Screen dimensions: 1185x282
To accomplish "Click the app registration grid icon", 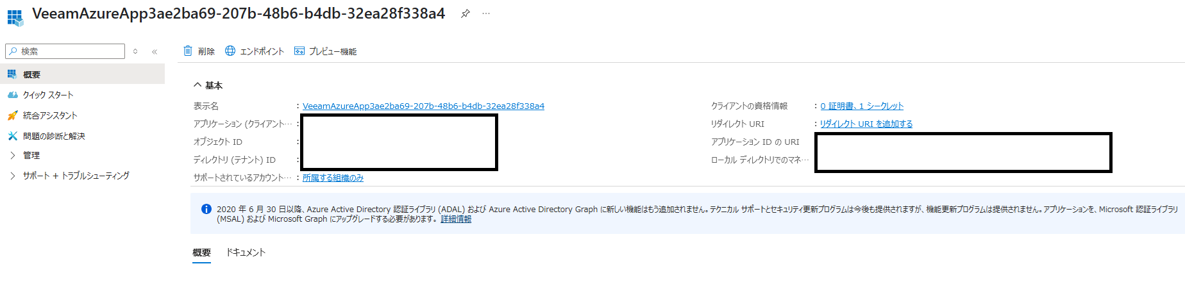I will point(15,17).
